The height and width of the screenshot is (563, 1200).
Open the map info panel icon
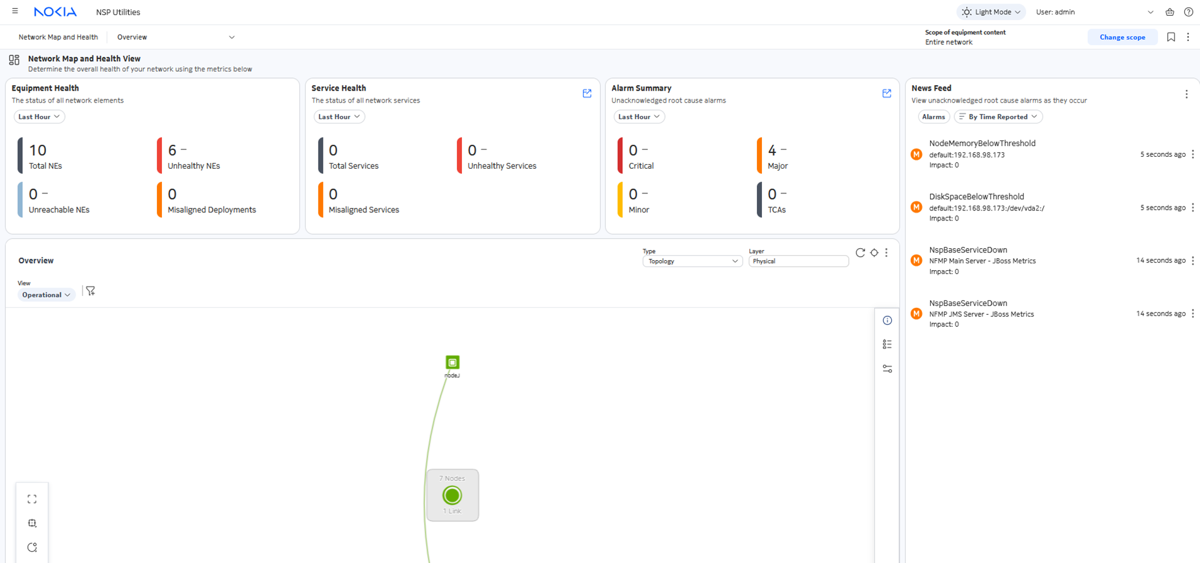coord(887,321)
